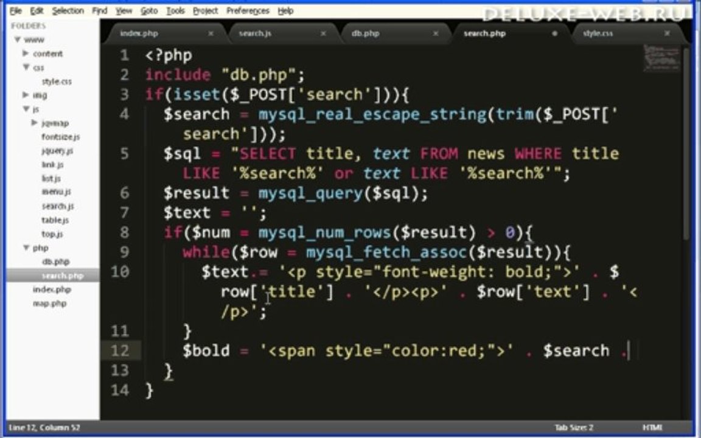
Task: Open fontsize.js in the sidebar
Action: tap(60, 137)
